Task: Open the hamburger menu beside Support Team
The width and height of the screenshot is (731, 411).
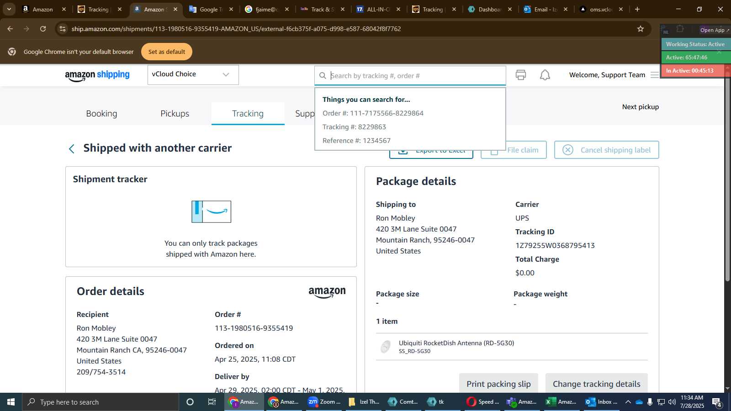Action: [x=655, y=75]
